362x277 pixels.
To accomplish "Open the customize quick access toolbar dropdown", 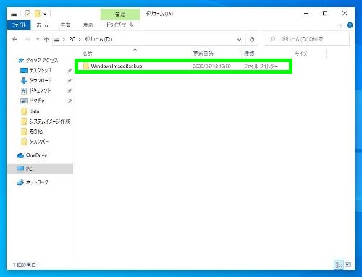I will coord(45,14).
